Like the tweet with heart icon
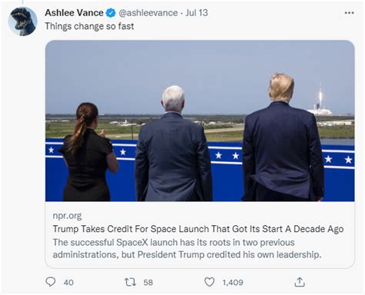Screen dimensions: 365x295 (x=209, y=282)
